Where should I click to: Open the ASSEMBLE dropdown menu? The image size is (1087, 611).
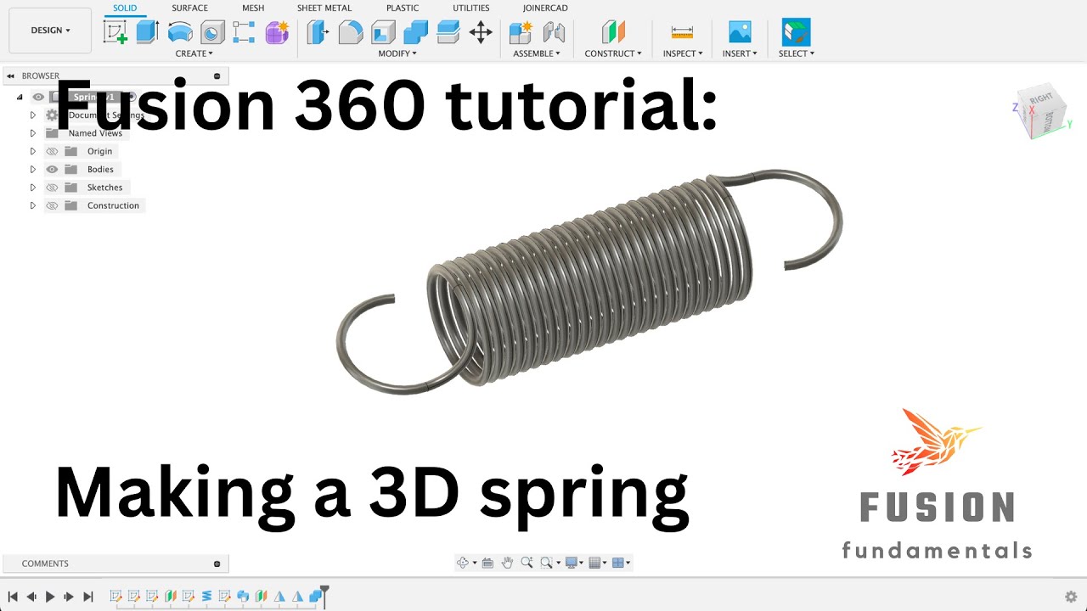pos(537,53)
